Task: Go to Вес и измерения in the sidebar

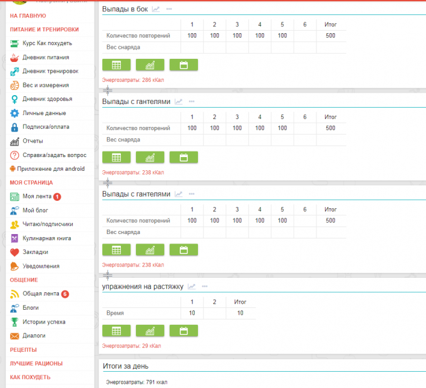Action: coord(45,85)
